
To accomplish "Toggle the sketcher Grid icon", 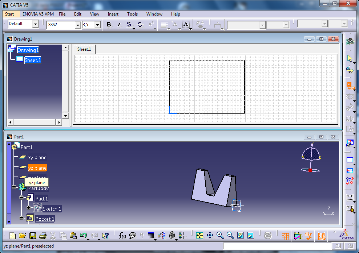I will (286, 236).
